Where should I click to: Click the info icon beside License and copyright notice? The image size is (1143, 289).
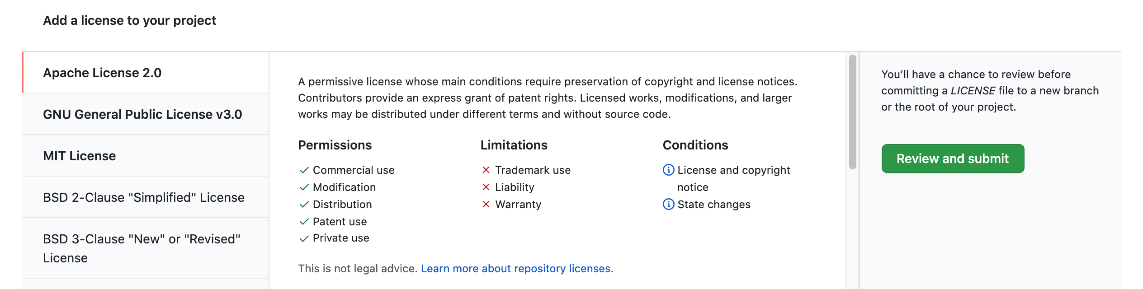pos(668,170)
